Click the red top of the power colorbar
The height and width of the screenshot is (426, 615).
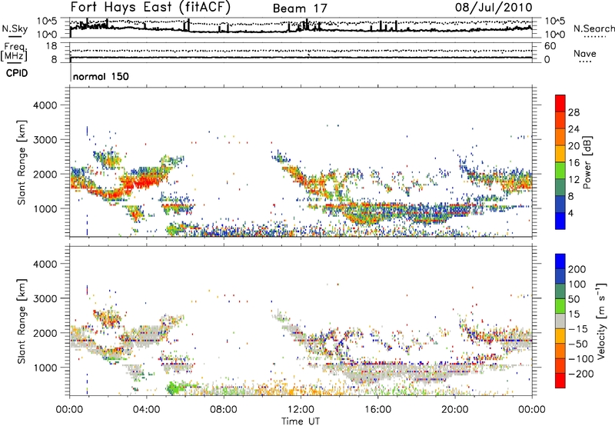pyautogui.click(x=560, y=103)
